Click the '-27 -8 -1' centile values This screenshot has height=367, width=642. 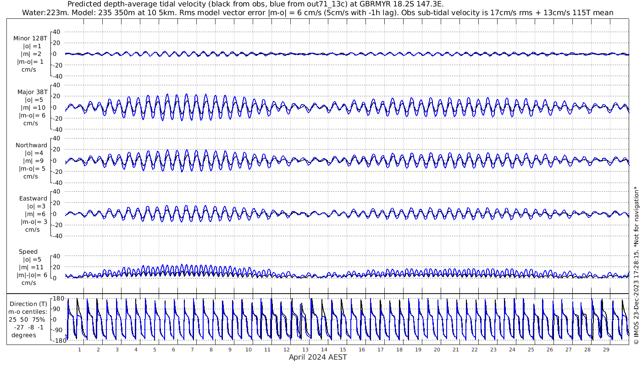pos(28,327)
